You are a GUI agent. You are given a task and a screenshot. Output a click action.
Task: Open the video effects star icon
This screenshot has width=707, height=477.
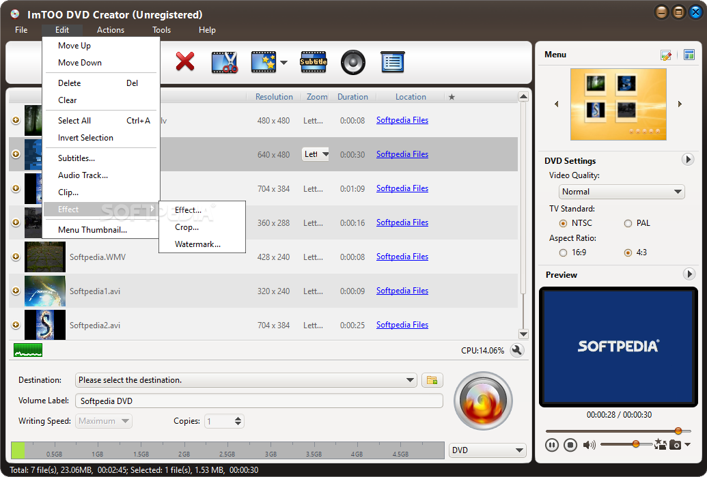point(264,62)
